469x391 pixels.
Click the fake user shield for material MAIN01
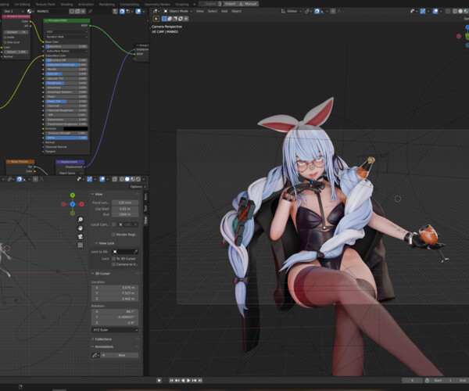[x=72, y=12]
